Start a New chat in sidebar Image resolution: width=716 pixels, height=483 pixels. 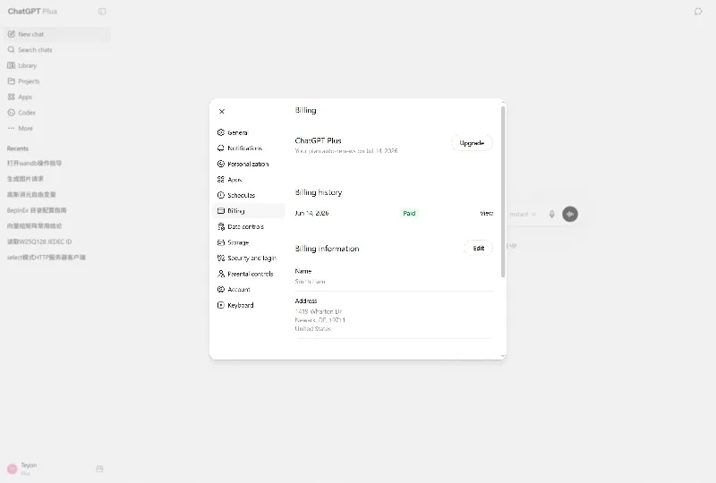[x=57, y=34]
